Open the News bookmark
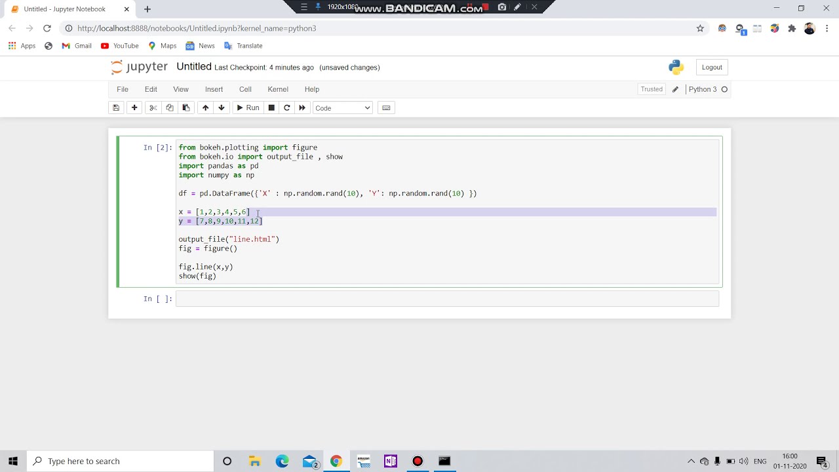This screenshot has height=472, width=839. [200, 46]
